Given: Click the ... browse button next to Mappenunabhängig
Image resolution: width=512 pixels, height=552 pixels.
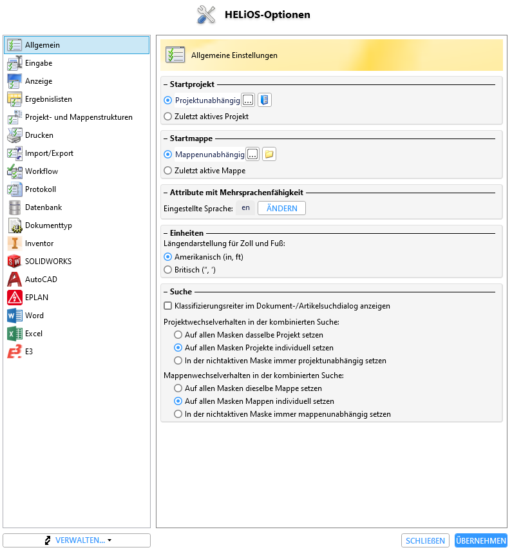Looking at the screenshot, I should coord(252,154).
